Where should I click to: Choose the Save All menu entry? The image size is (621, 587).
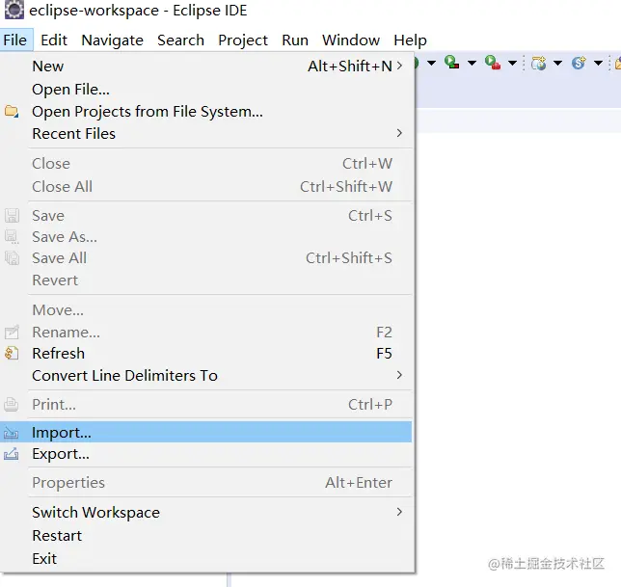[206, 257]
